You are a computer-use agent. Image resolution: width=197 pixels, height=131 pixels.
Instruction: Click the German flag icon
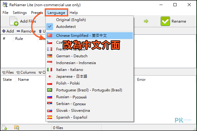coord(50,56)
